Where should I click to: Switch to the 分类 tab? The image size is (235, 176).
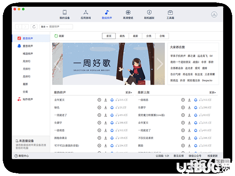[x=149, y=36]
